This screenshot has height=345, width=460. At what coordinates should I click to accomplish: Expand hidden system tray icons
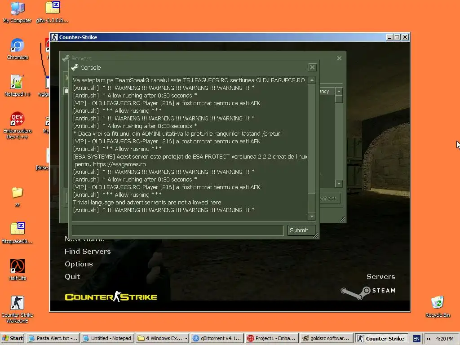click(x=429, y=339)
